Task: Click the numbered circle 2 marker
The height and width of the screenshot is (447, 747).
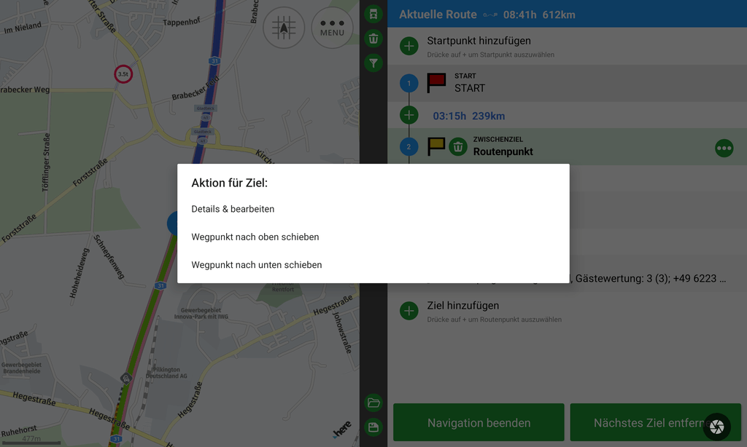Action: (x=409, y=146)
